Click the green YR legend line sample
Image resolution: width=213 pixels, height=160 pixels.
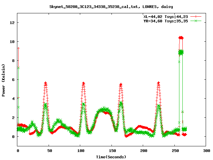coord(196,21)
